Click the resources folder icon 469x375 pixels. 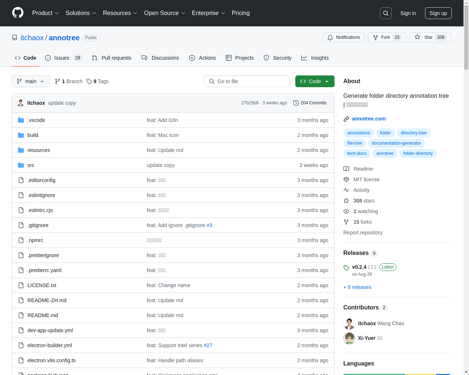pos(21,150)
